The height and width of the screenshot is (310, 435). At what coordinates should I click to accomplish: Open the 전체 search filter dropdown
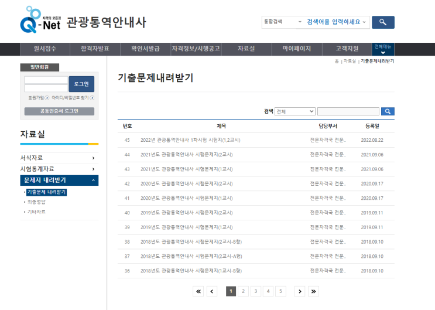(x=295, y=111)
